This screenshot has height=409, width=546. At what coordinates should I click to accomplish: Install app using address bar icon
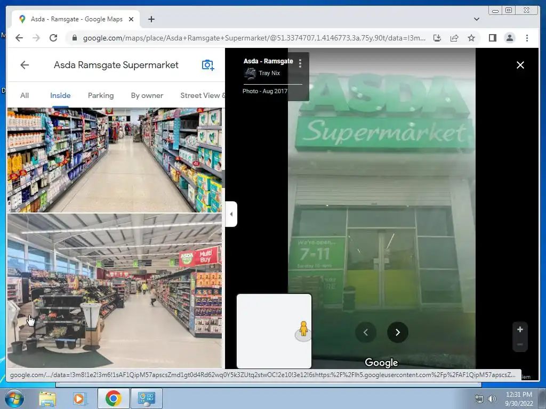tap(437, 38)
